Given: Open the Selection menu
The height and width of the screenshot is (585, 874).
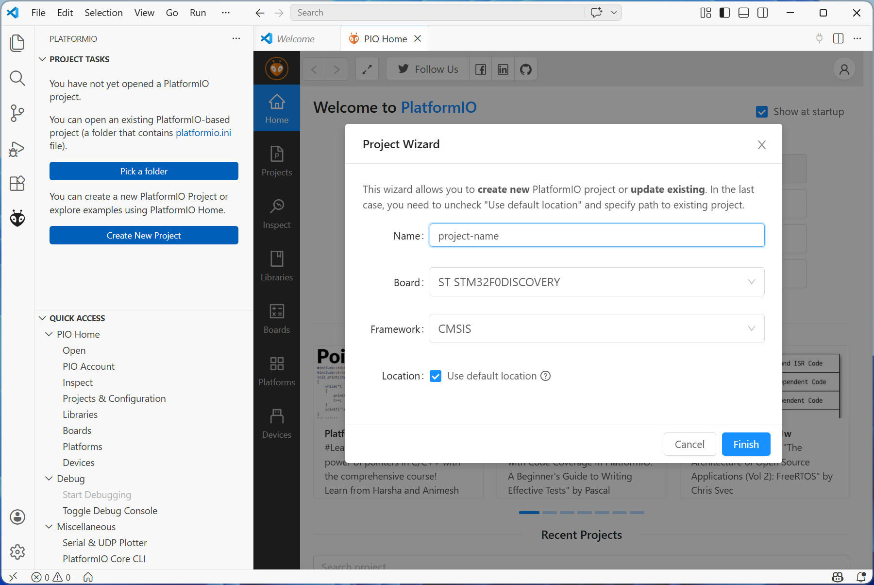Looking at the screenshot, I should pyautogui.click(x=103, y=13).
